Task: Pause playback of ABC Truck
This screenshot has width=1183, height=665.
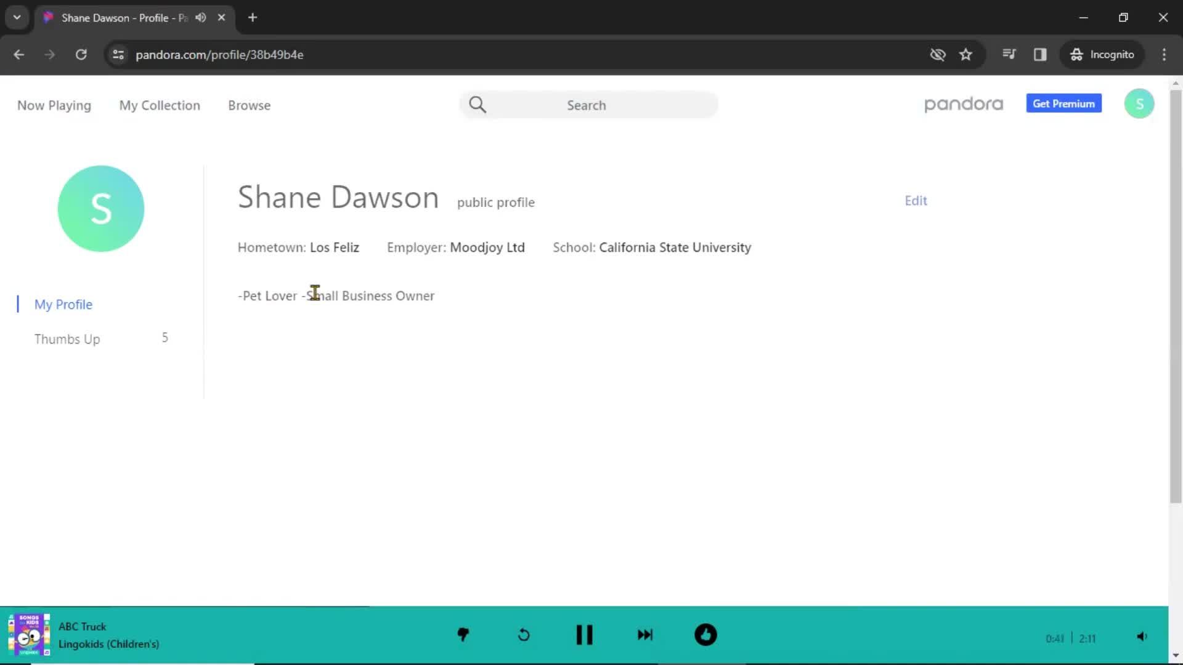Action: tap(584, 635)
